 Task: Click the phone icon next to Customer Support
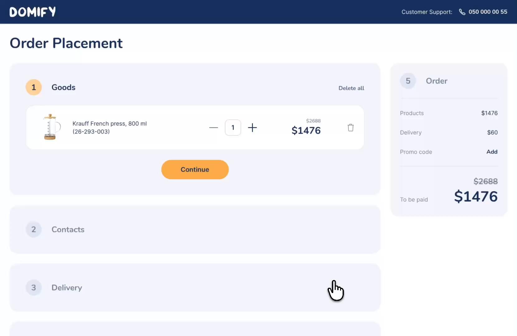point(462,12)
